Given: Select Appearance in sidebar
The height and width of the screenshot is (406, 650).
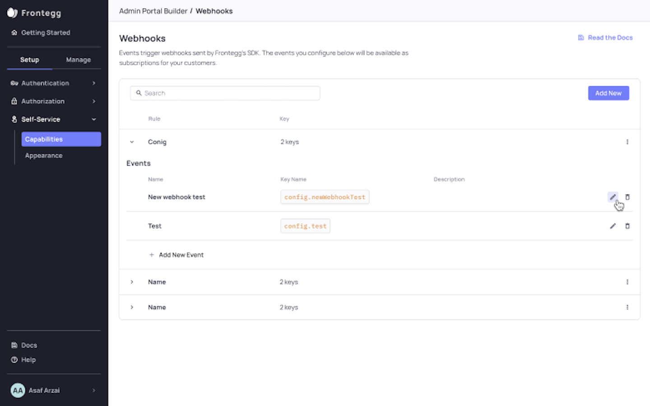Looking at the screenshot, I should point(44,155).
